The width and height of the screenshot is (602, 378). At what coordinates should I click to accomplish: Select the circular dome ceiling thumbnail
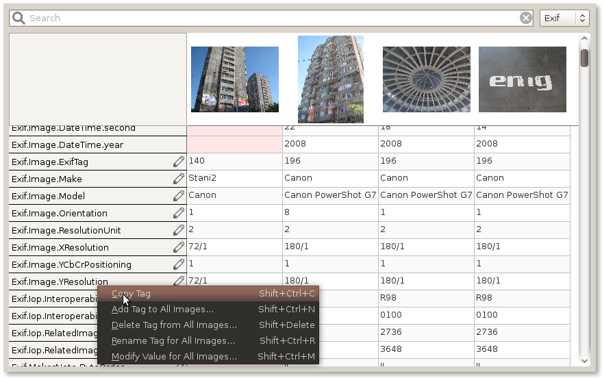(426, 79)
